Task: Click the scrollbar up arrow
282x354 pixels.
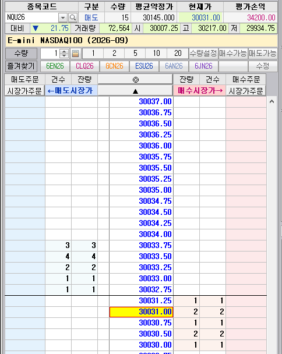Action: pos(272,101)
